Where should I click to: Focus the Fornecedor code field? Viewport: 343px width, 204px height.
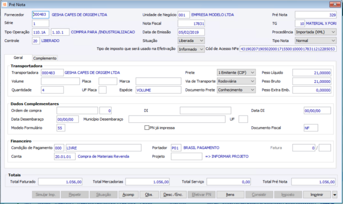[x=40, y=15]
